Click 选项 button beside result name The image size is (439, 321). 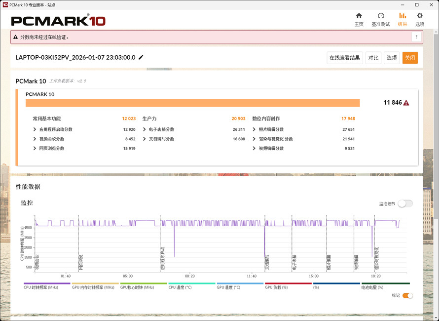tap(392, 58)
